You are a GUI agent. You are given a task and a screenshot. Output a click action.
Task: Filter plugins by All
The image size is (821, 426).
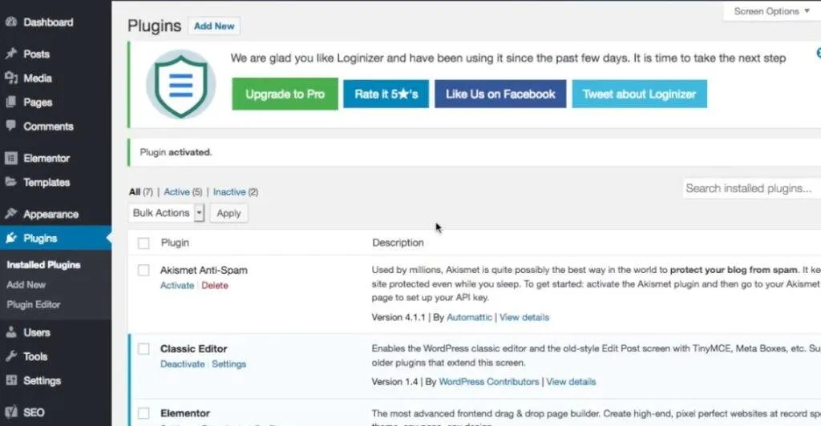tap(135, 192)
